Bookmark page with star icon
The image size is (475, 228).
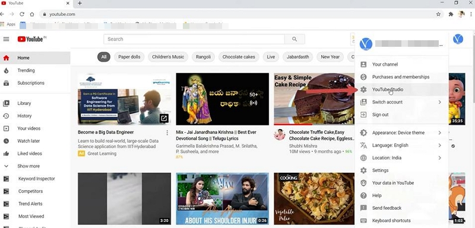coord(438,14)
